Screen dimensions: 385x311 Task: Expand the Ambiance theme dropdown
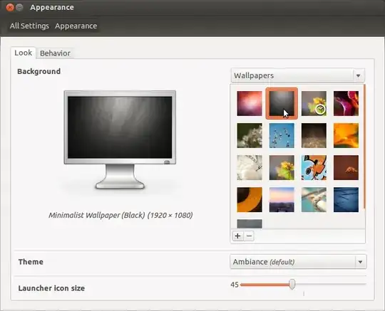coord(298,262)
